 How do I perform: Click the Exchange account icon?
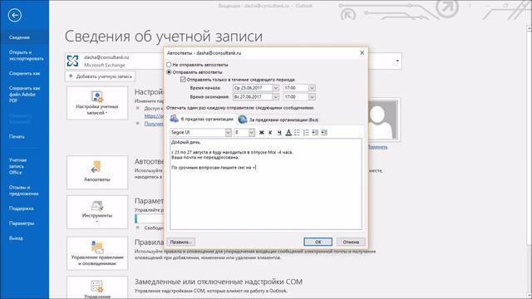click(x=72, y=61)
